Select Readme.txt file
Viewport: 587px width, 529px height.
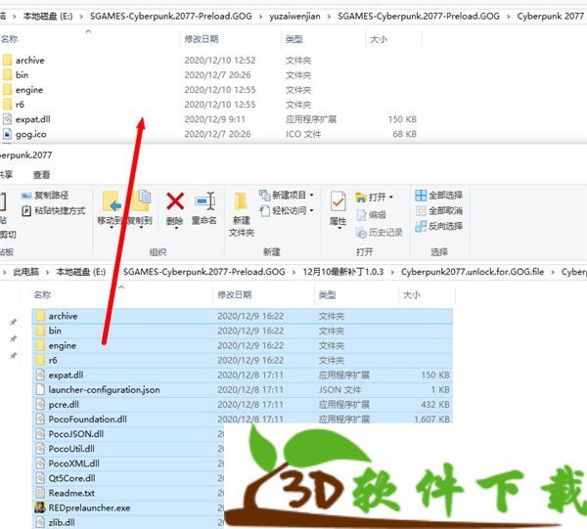point(71,493)
